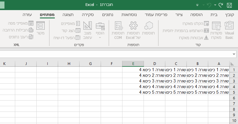This screenshot has width=238, height=124.
Task: Select row 3 header
Action: [x=234, y=81]
